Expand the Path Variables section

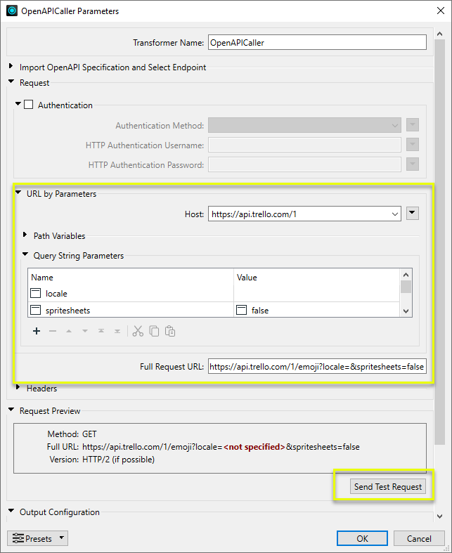click(x=26, y=236)
